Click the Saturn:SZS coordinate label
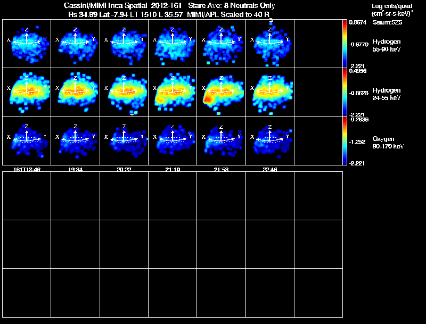 coord(388,22)
